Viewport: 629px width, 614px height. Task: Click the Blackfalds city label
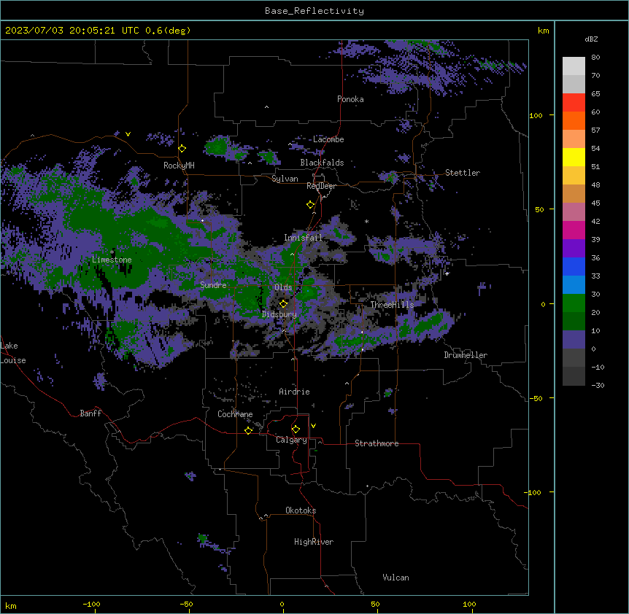[x=322, y=163]
